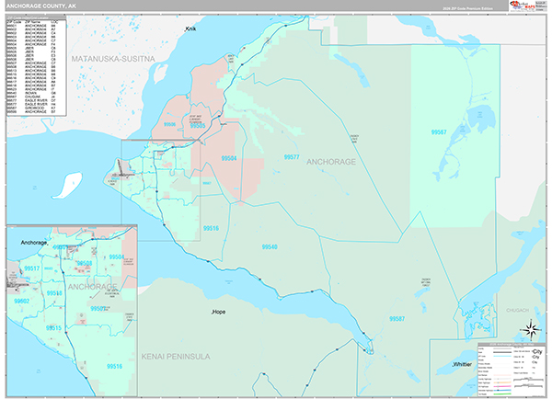552x399 pixels.
Task: Click the map legend title bar
Action: point(512,345)
